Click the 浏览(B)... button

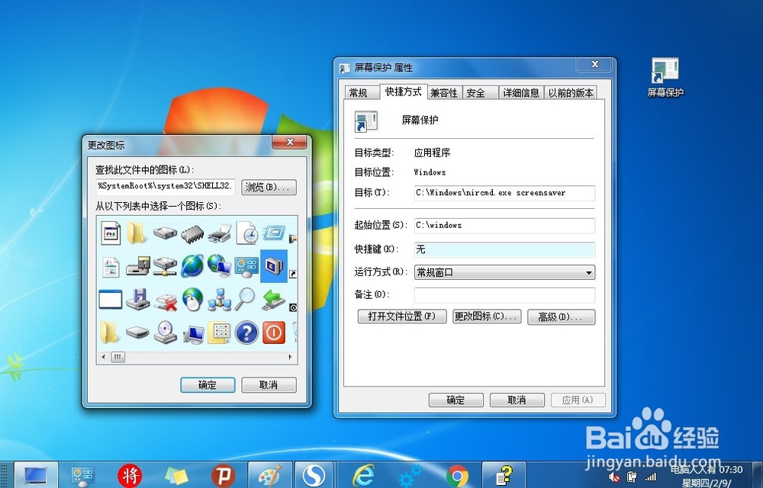click(269, 187)
